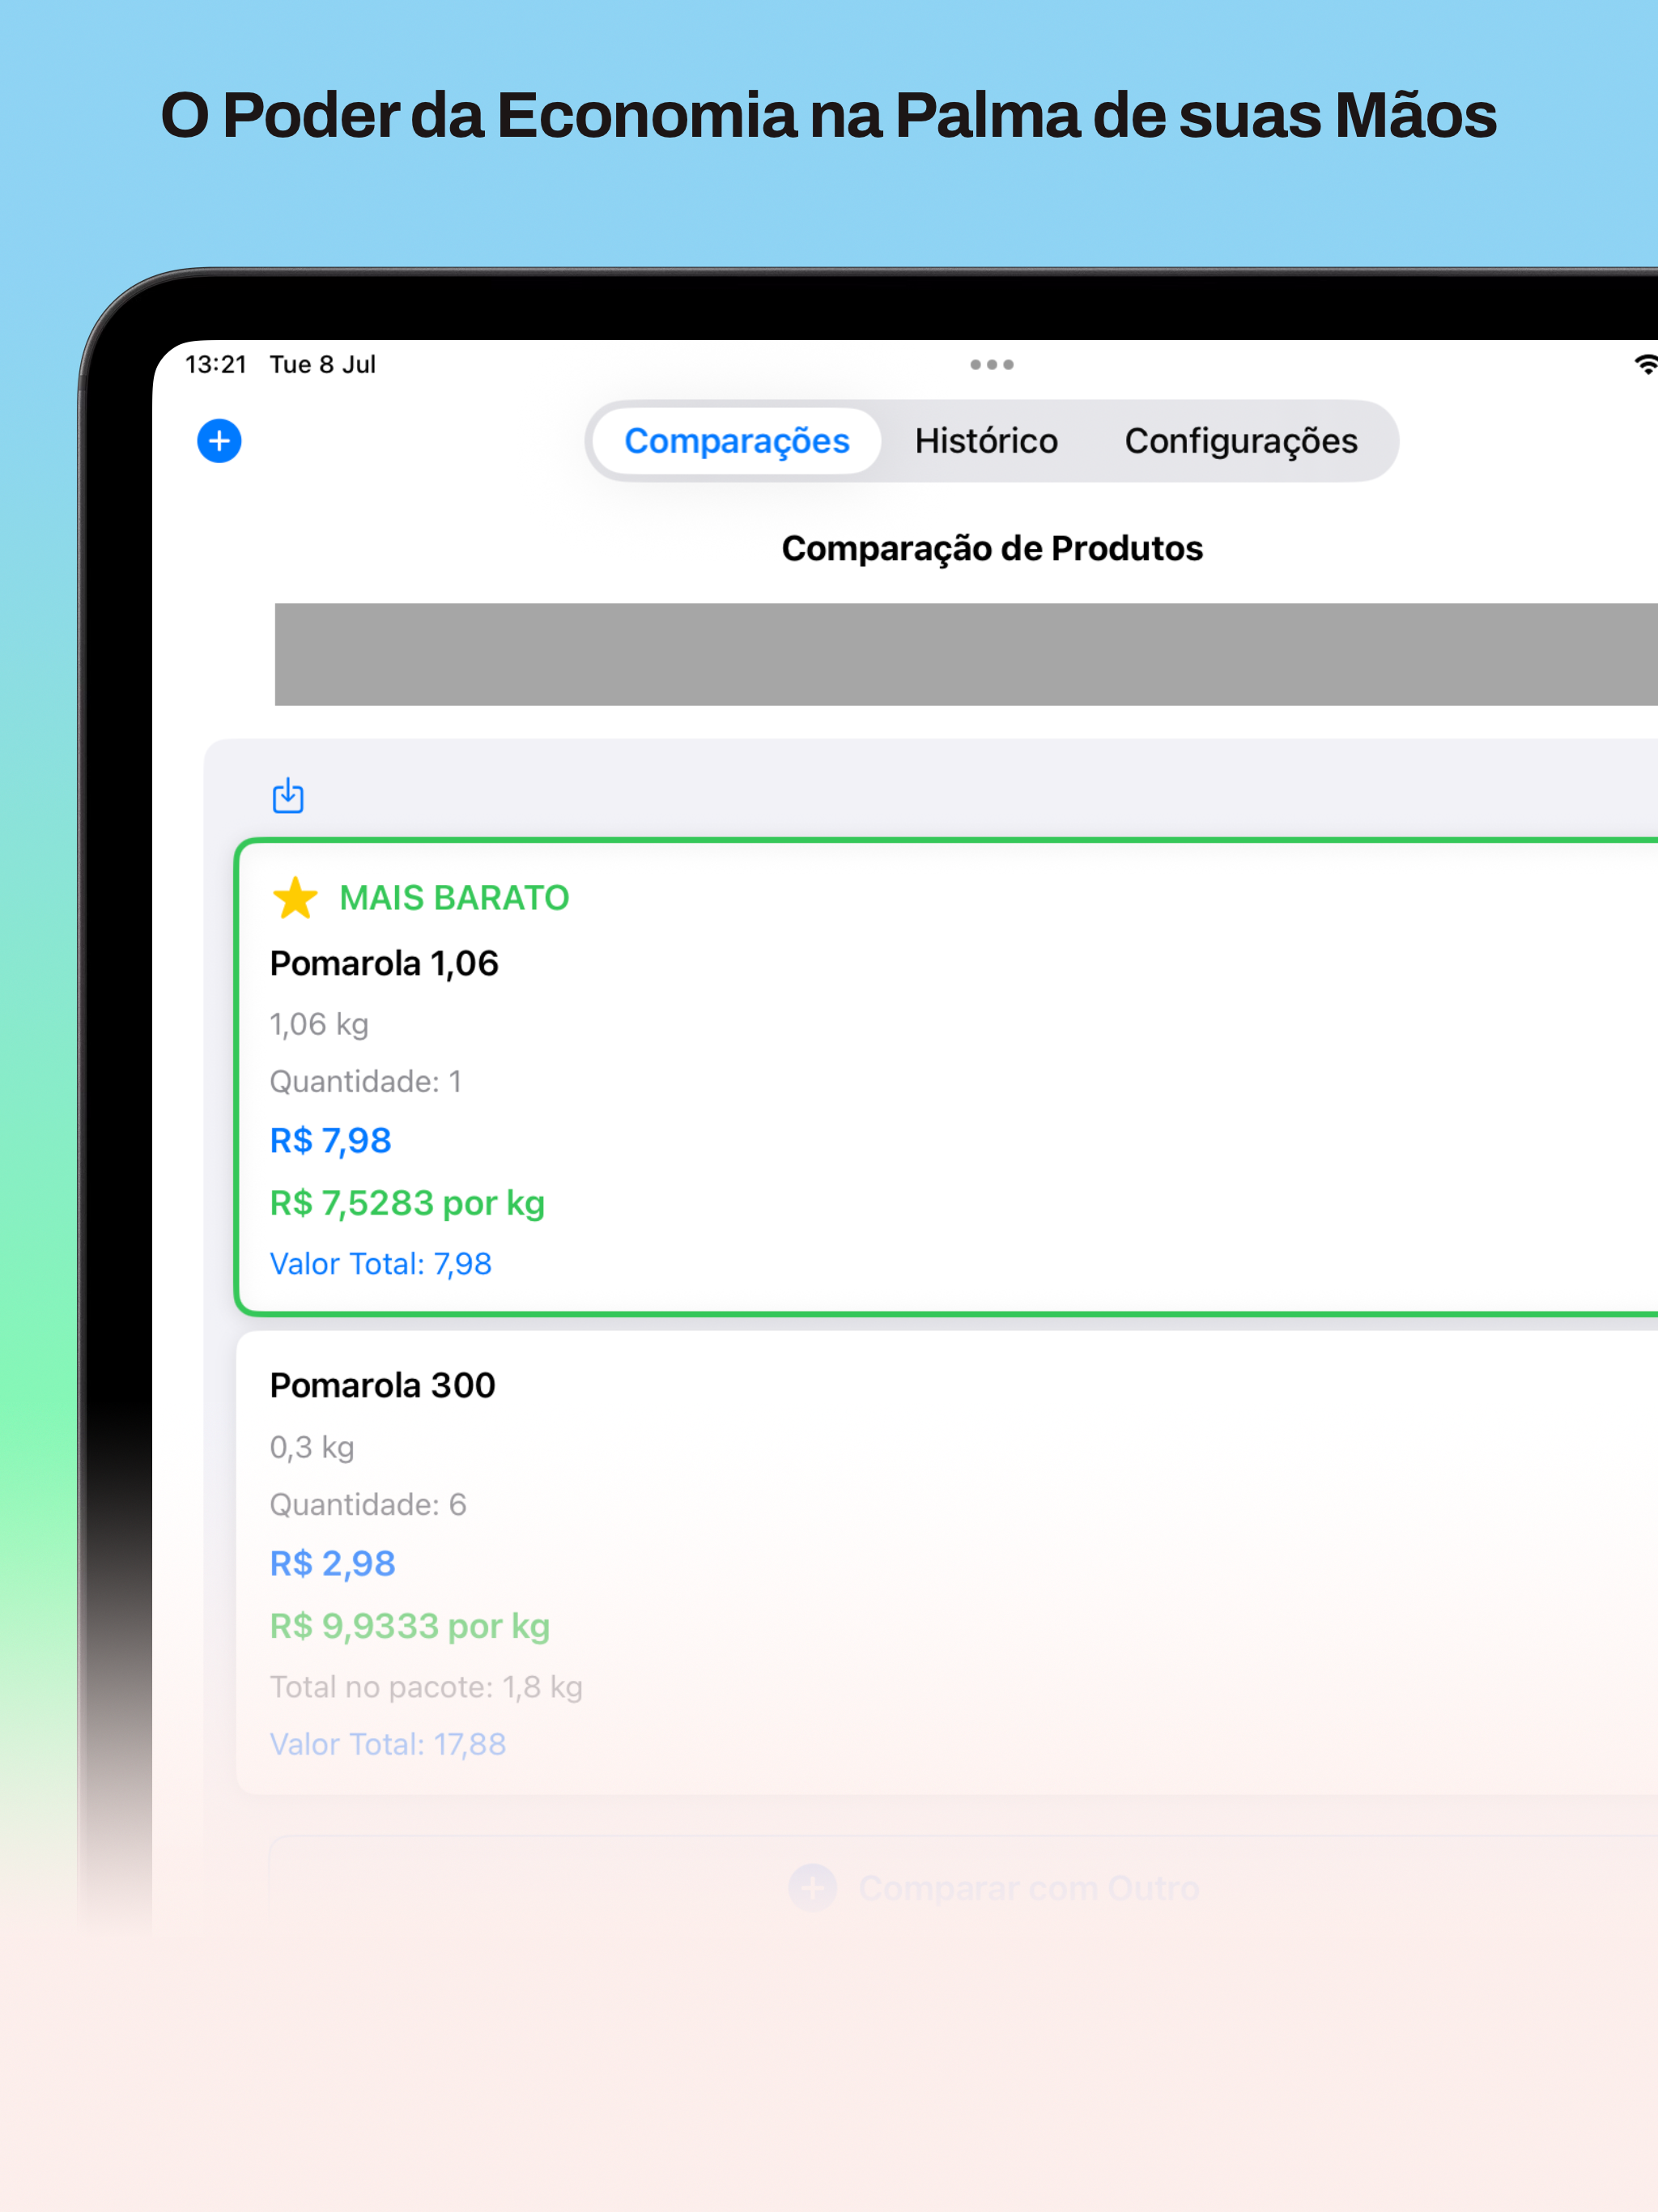
Task: Tap Quantidade: 6 text
Action: (x=368, y=1505)
